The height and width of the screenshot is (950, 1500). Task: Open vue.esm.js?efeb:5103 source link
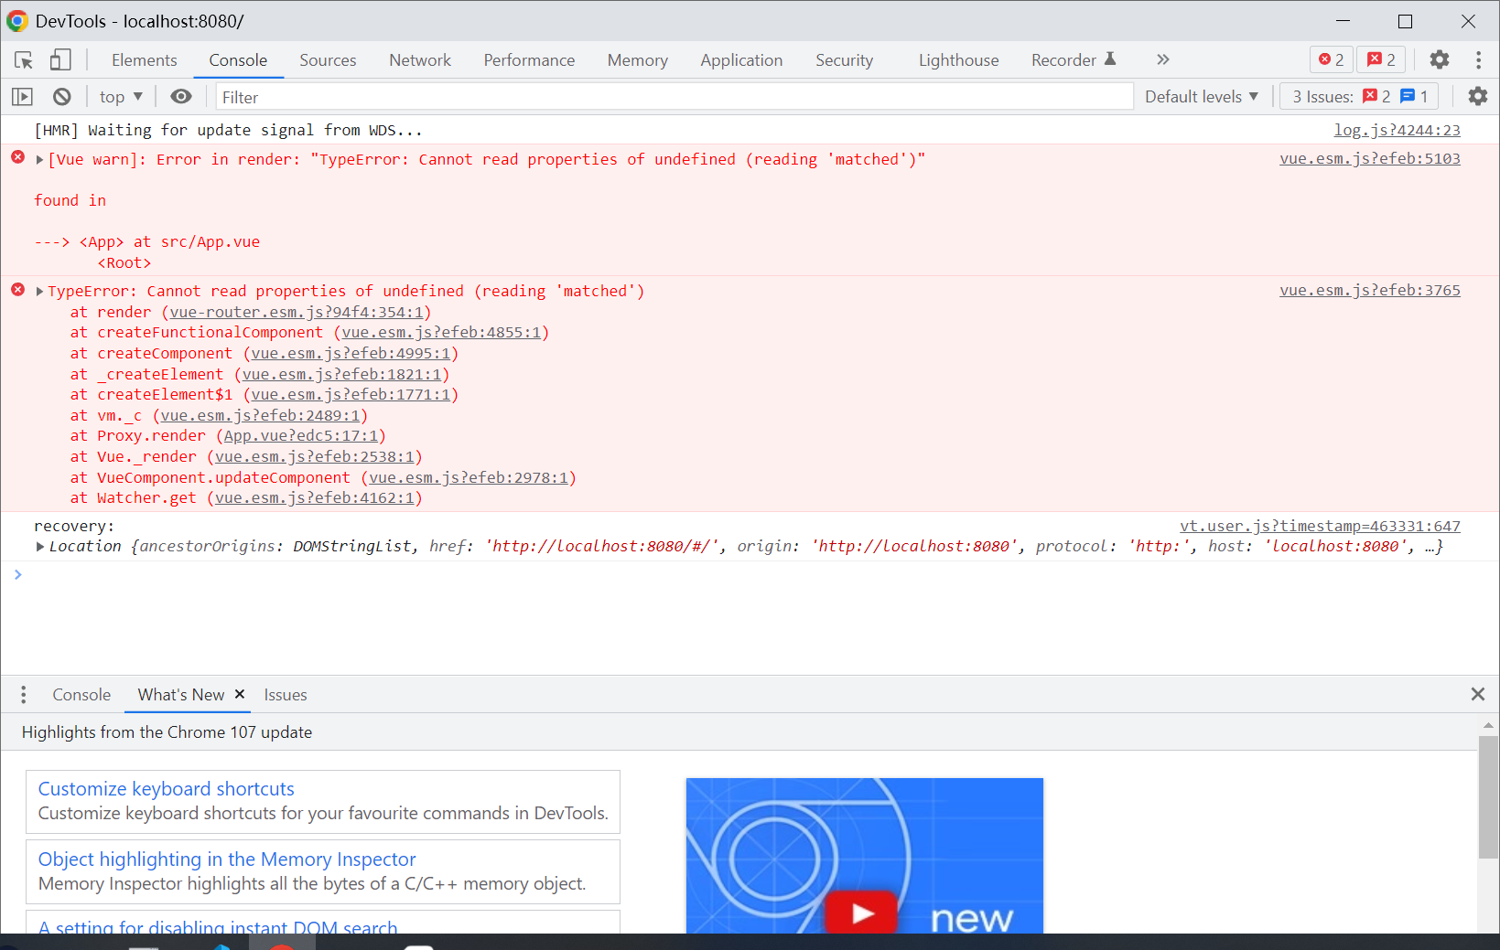(x=1370, y=158)
